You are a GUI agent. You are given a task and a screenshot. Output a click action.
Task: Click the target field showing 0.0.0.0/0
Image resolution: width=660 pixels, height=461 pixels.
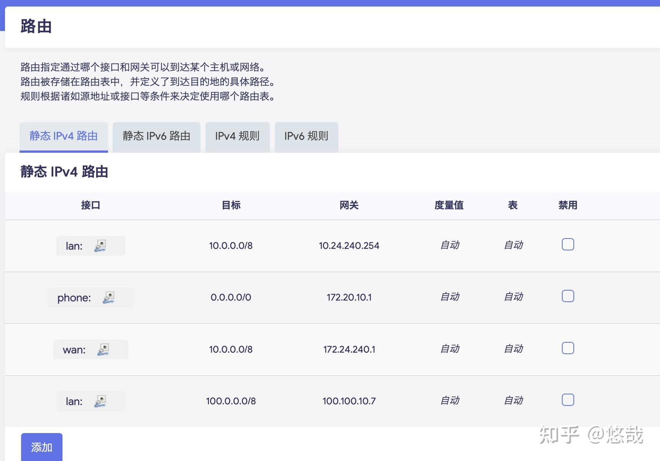pos(231,297)
